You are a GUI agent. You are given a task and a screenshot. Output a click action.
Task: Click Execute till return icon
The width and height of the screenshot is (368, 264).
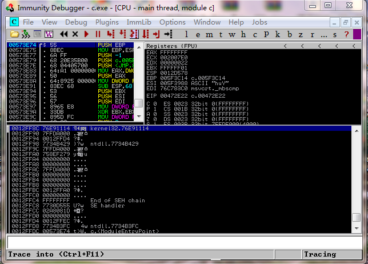click(157, 34)
